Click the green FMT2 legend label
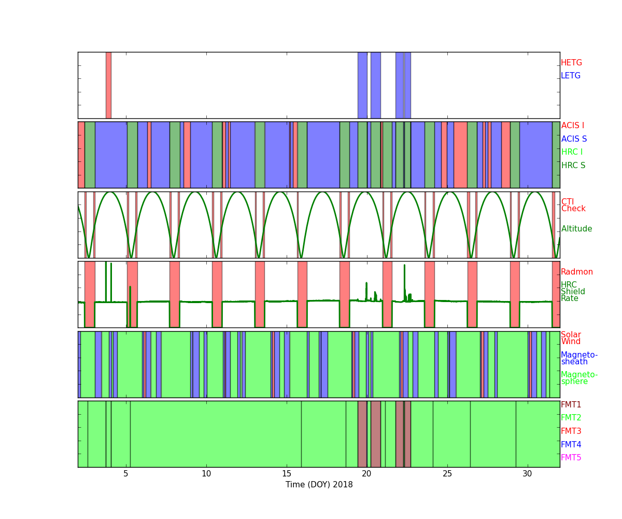The image size is (622, 519). [571, 418]
